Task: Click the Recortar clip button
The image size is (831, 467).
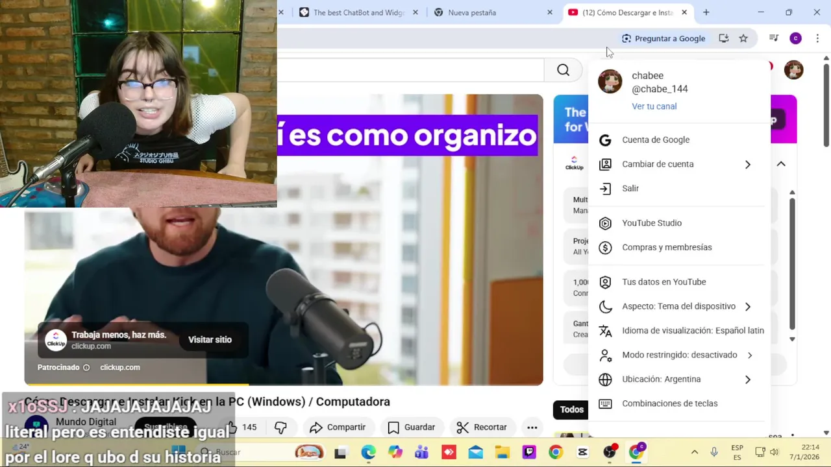Action: 481,427
